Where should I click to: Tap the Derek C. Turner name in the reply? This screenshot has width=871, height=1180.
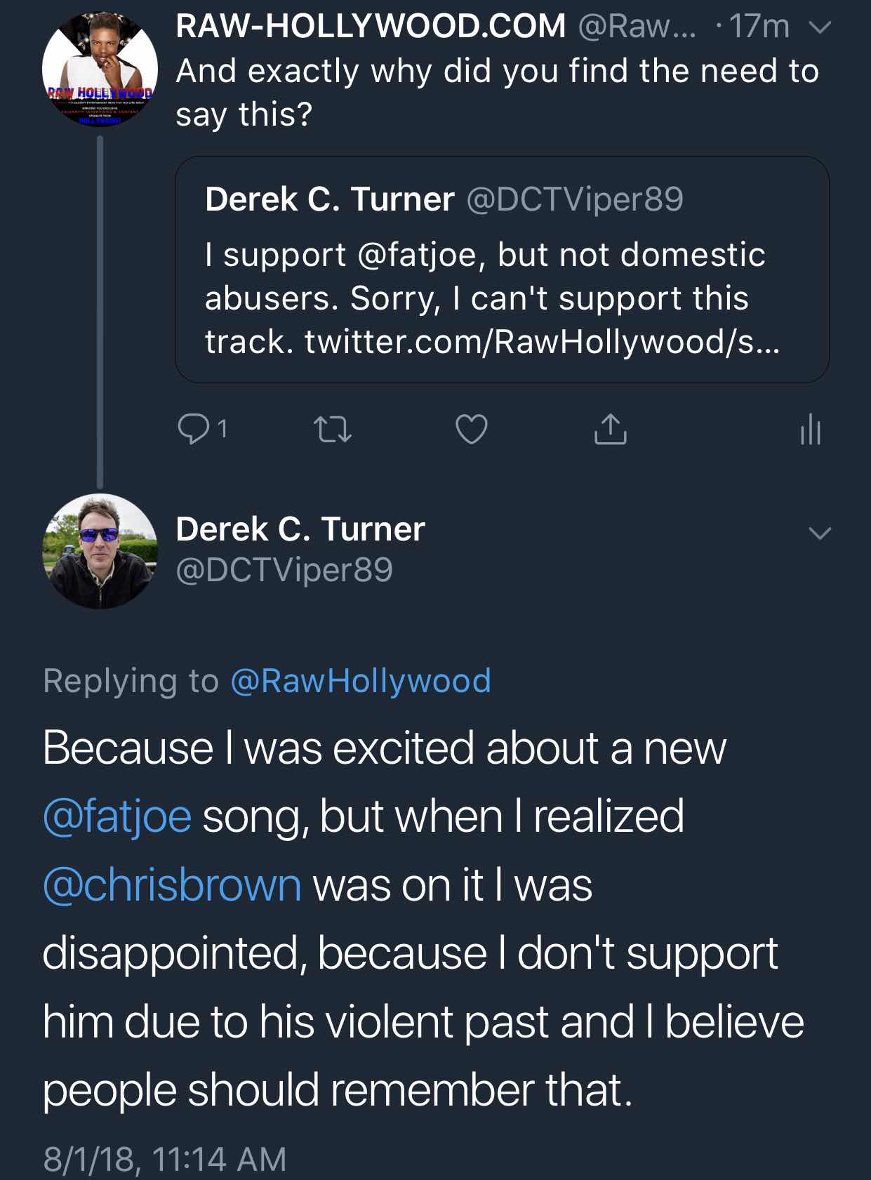[300, 529]
